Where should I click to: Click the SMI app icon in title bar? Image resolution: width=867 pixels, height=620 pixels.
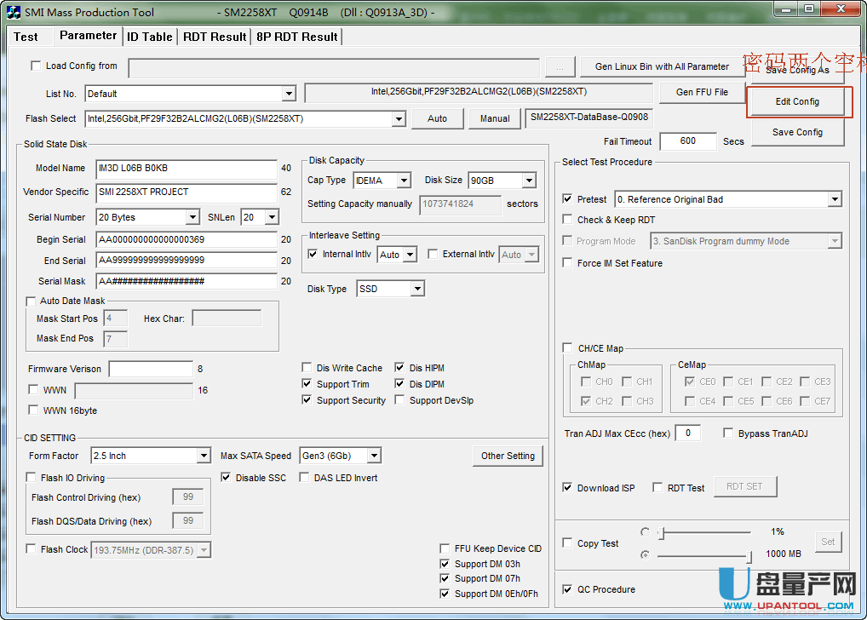[14, 12]
